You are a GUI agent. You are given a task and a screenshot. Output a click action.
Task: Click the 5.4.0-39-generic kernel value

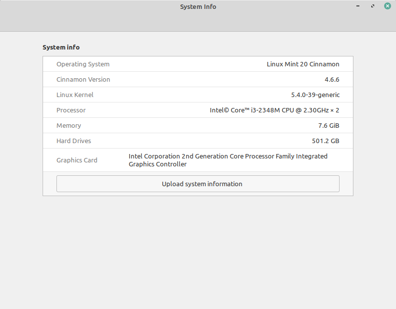coord(315,95)
